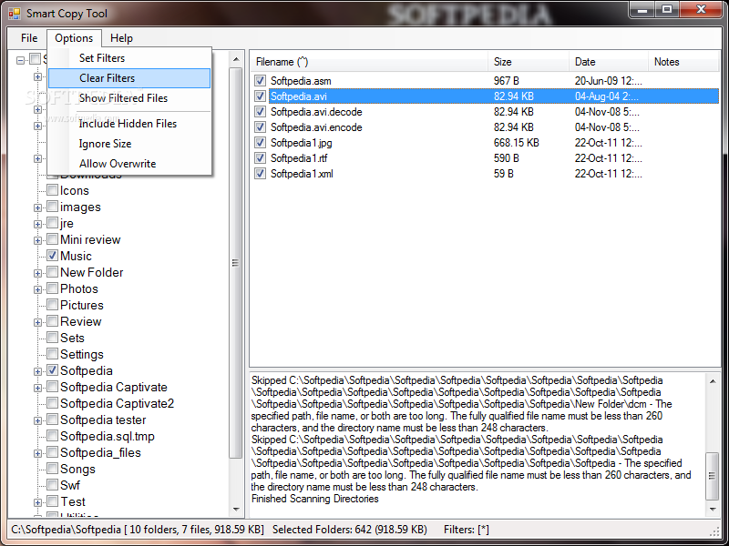This screenshot has height=546, width=729.
Task: Close the Options menu
Action: 74,38
